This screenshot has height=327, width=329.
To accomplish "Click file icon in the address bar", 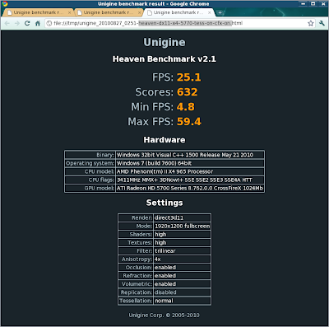I will (x=49, y=23).
